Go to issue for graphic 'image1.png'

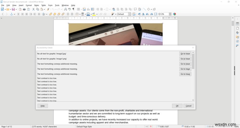pos(185,59)
